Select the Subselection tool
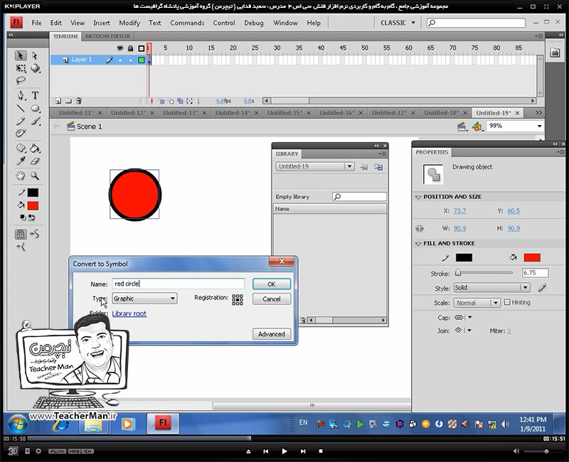Image resolution: width=569 pixels, height=462 pixels. 34,55
